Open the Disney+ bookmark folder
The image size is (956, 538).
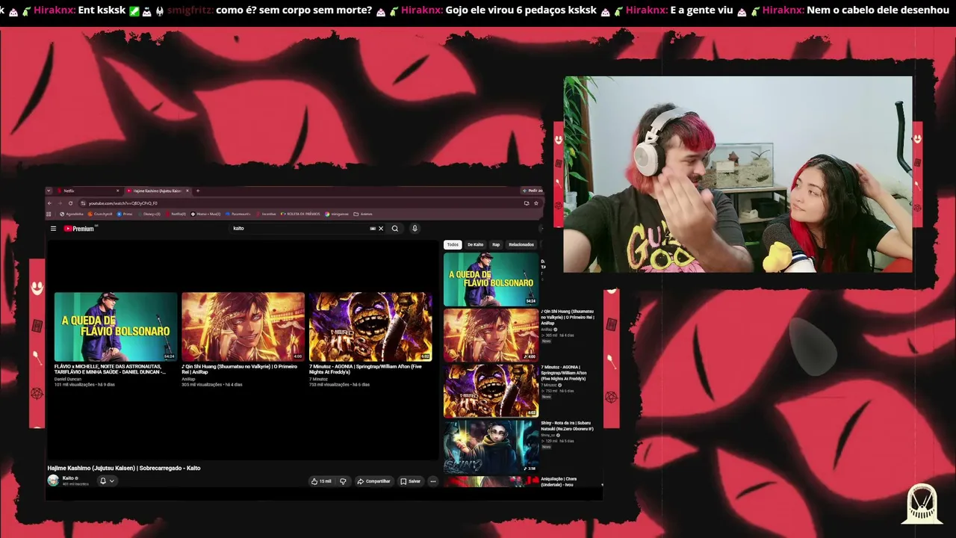coord(148,214)
